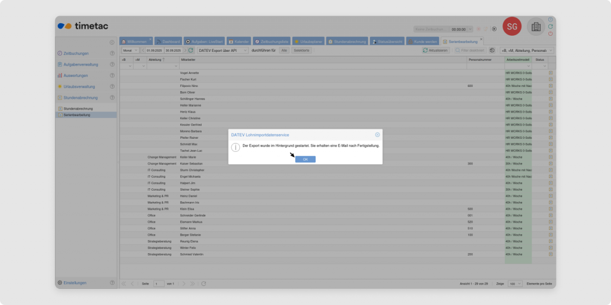Click the company building icon
The image size is (611, 305).
pyautogui.click(x=536, y=27)
